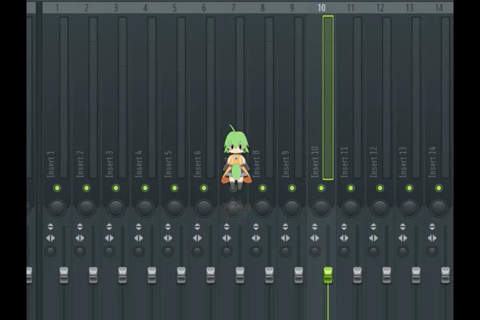Click the Insert 4 volume fader

[x=152, y=275]
